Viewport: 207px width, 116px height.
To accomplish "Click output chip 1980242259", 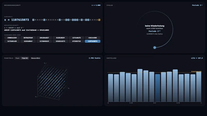I will 12,38.
